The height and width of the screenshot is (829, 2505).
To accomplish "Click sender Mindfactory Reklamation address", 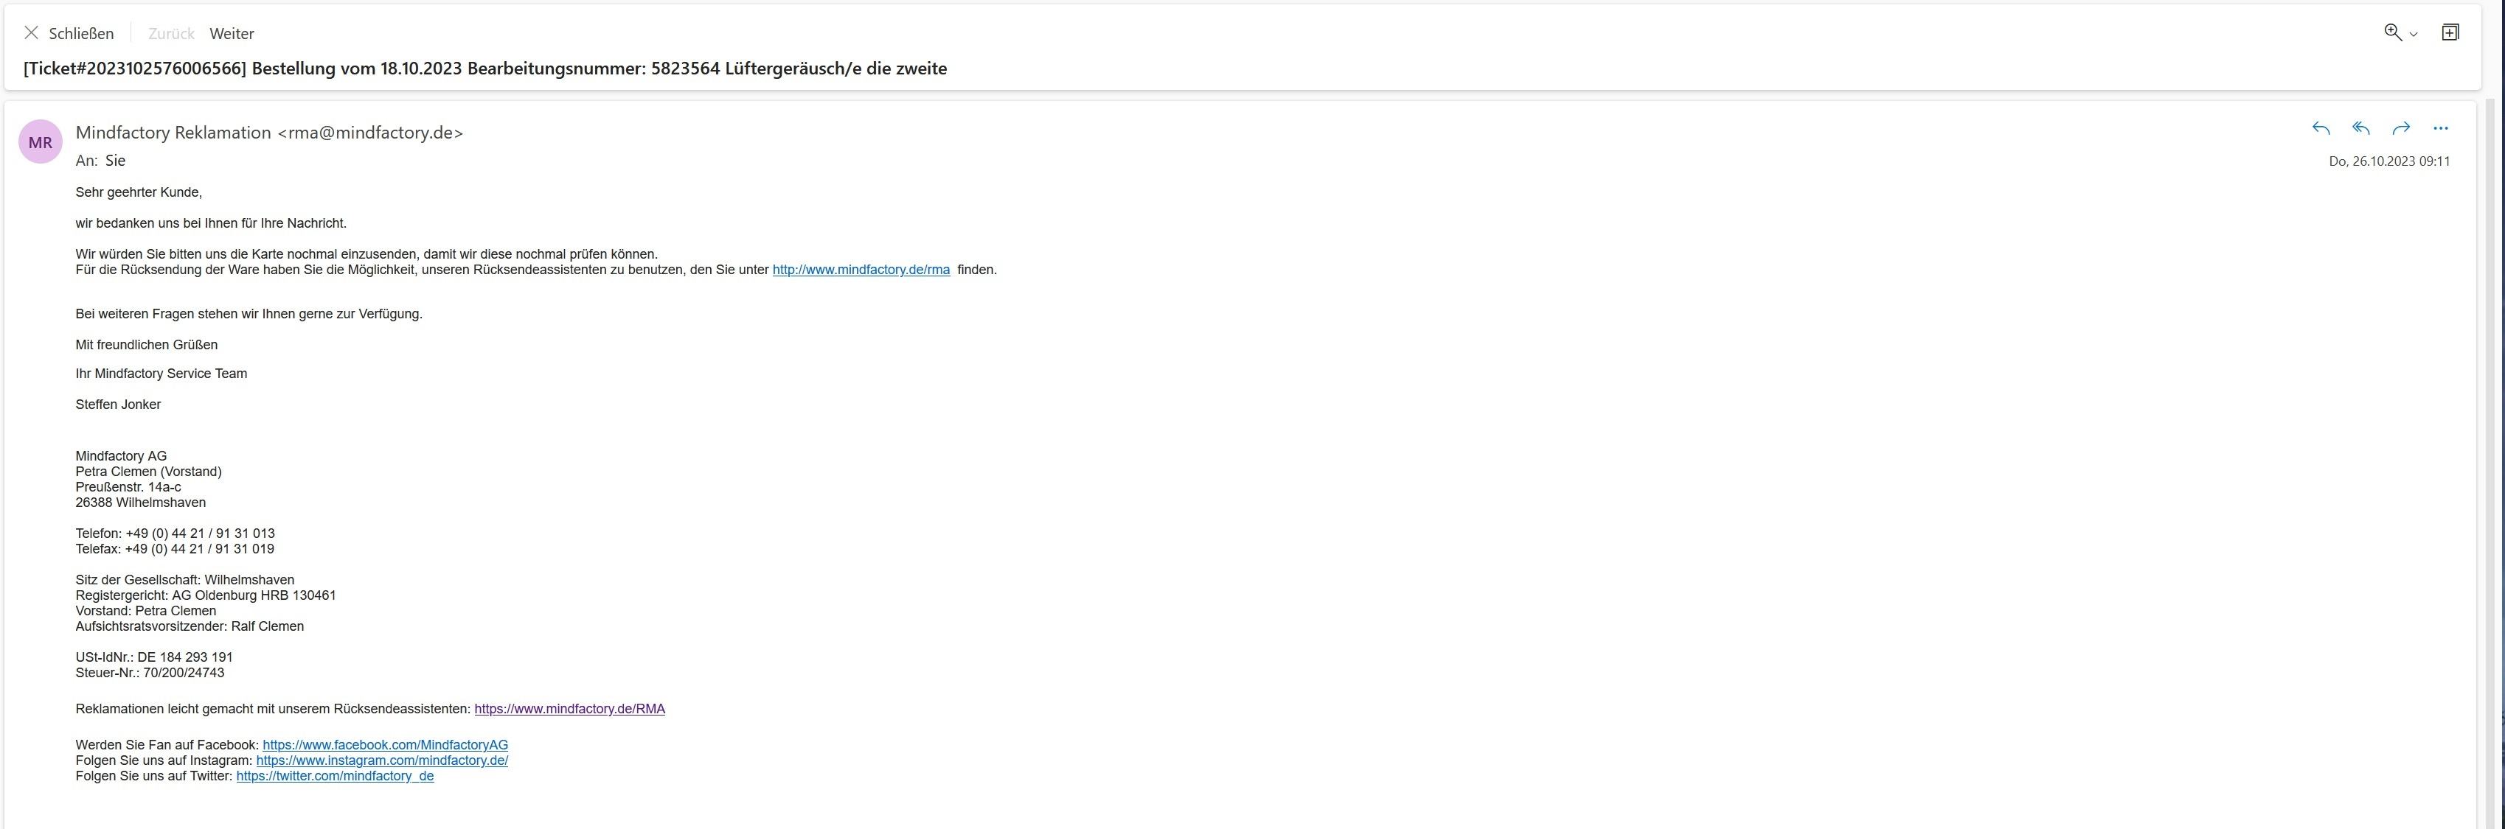I will click(x=269, y=132).
